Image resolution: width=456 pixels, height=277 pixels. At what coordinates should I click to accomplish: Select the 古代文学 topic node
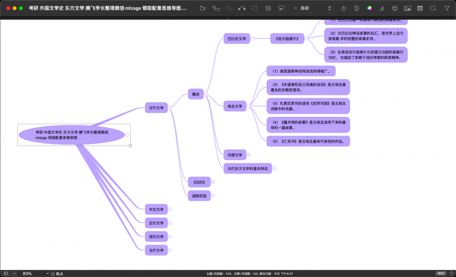(x=156, y=108)
